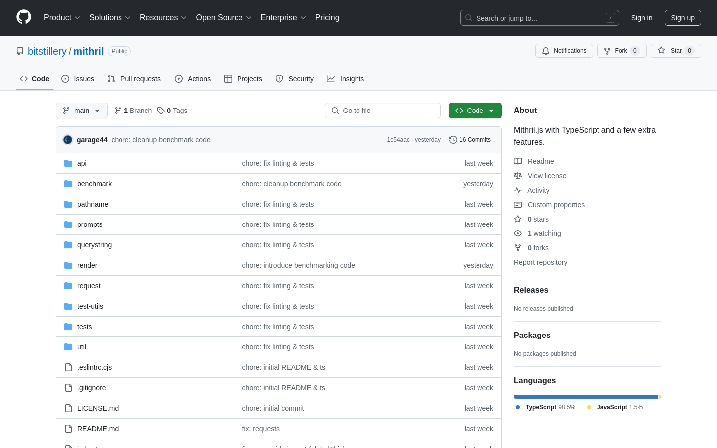Expand the Solutions menu
717x448 pixels.
pos(110,18)
